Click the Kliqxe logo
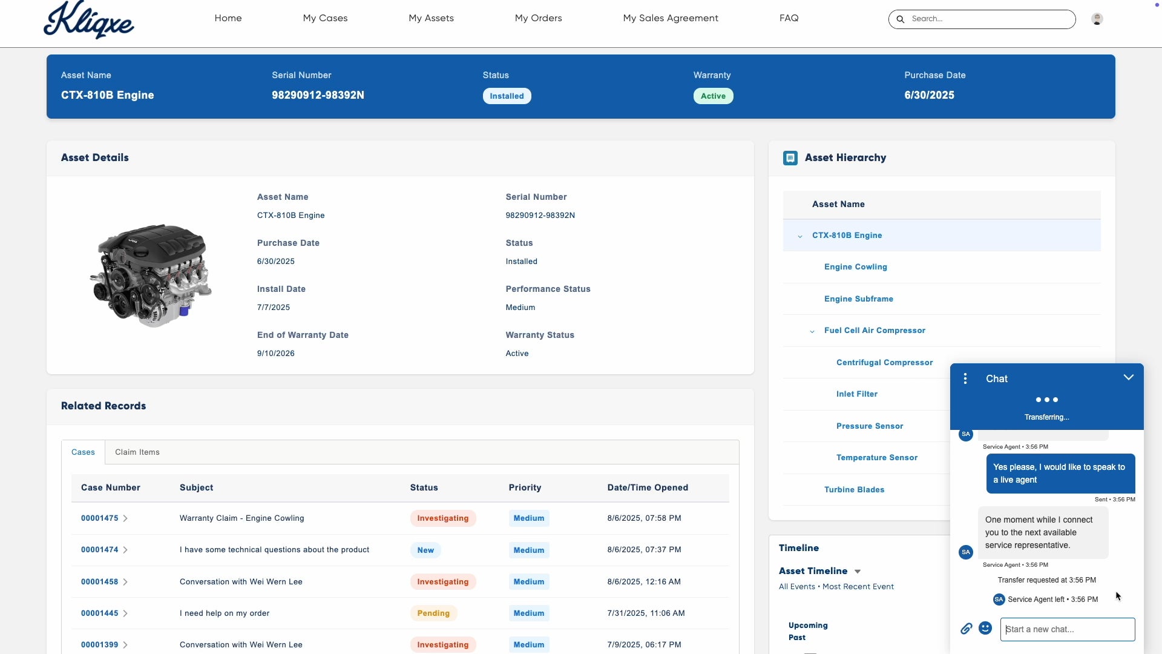Viewport: 1162px width, 654px height. tap(89, 20)
